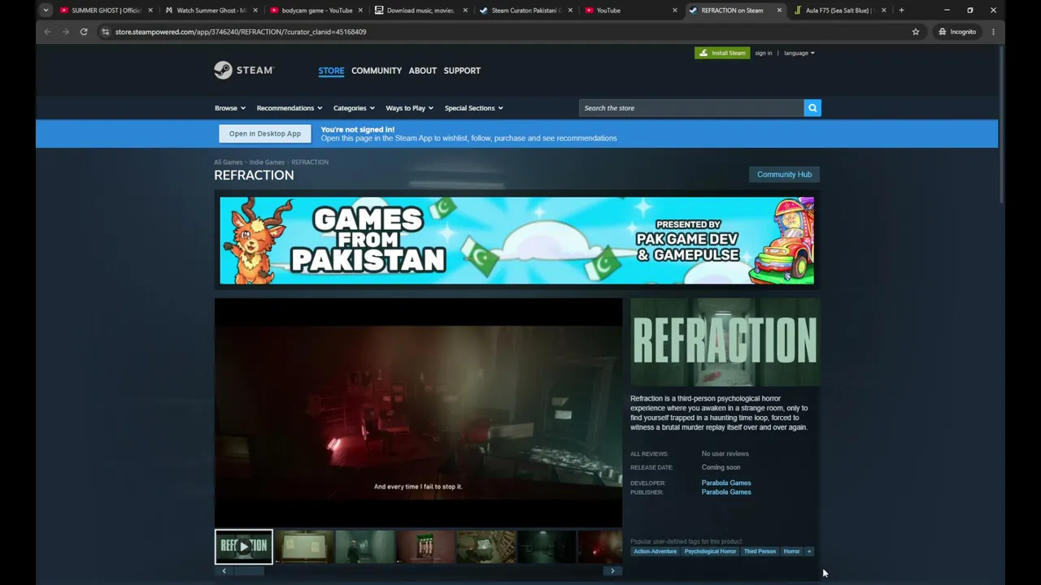Select the Horror tag
The width and height of the screenshot is (1041, 585).
[x=791, y=552]
